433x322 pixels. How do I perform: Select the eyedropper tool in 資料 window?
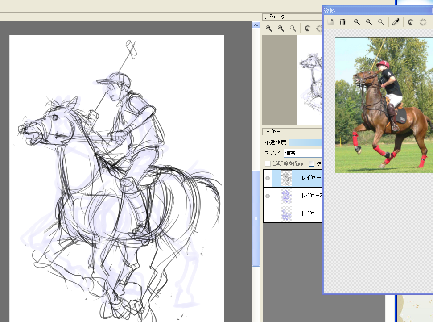[396, 22]
